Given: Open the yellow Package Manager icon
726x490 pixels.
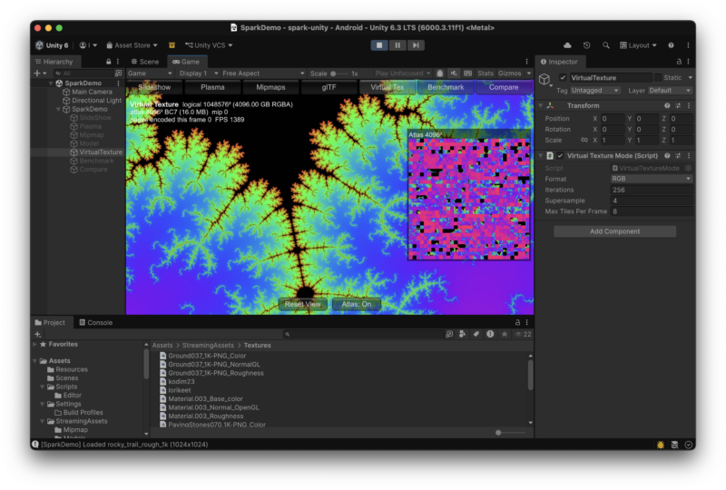Looking at the screenshot, I should tap(172, 45).
